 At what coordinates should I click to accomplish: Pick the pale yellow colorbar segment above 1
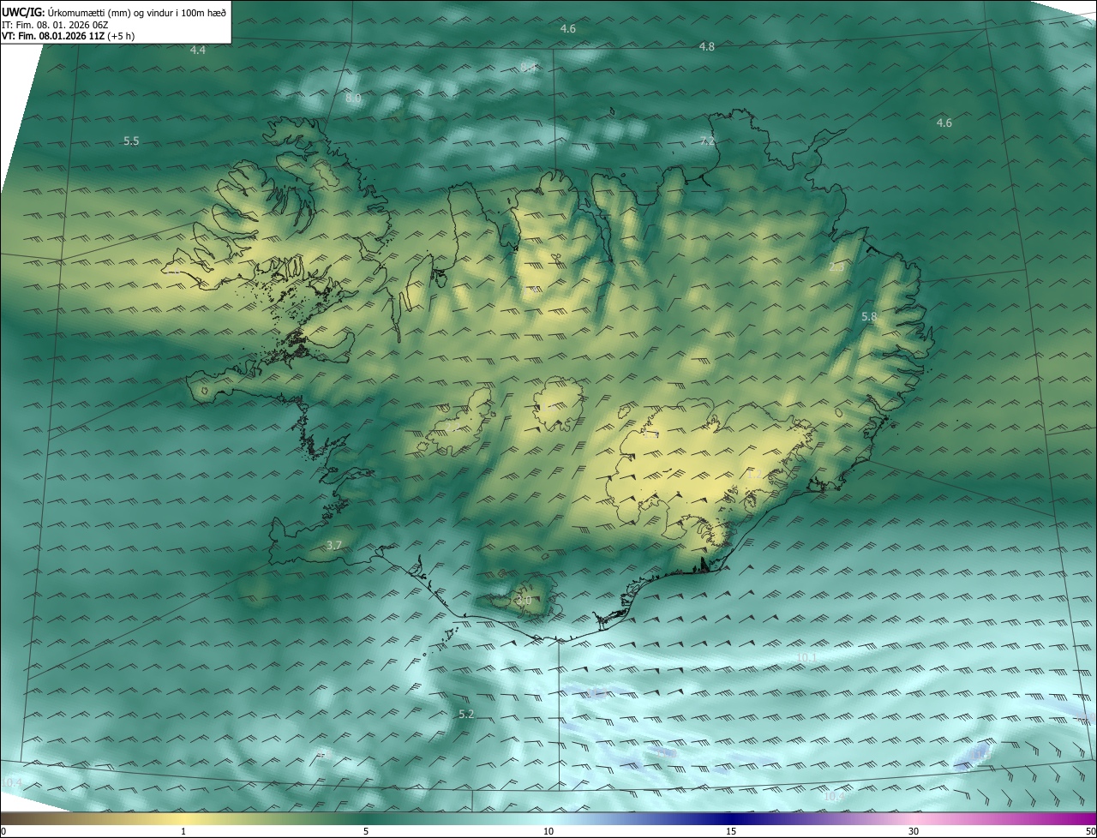[183, 818]
